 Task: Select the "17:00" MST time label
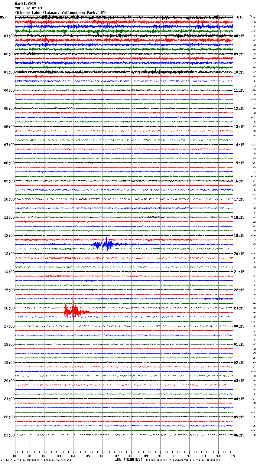(x=9, y=326)
